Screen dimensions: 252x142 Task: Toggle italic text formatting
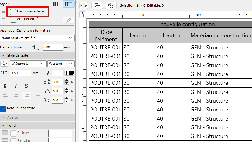tap(16, 86)
